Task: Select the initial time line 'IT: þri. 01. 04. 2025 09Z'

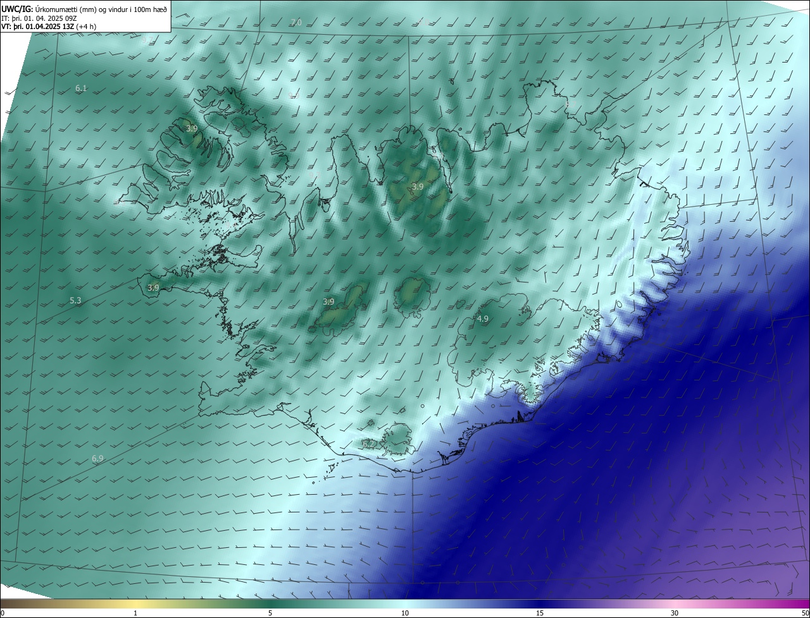Action: pyautogui.click(x=40, y=18)
